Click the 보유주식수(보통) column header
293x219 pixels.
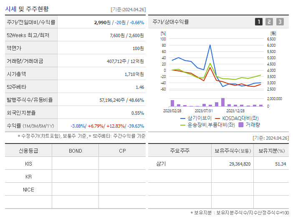pyautogui.click(x=232, y=151)
